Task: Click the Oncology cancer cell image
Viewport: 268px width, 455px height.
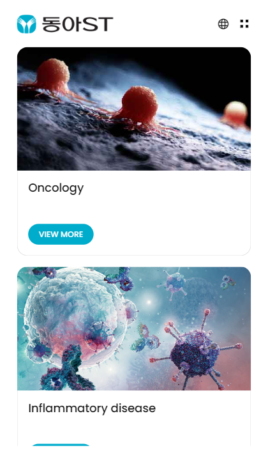Action: click(134, 109)
